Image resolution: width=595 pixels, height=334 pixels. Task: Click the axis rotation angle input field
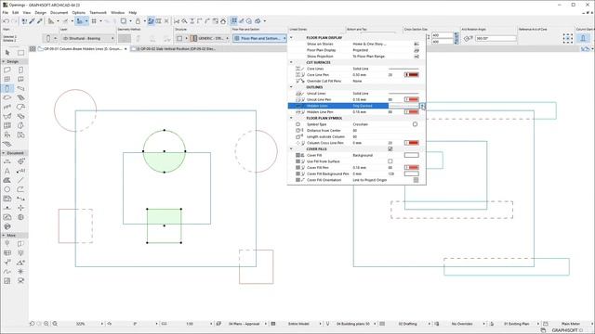click(496, 38)
